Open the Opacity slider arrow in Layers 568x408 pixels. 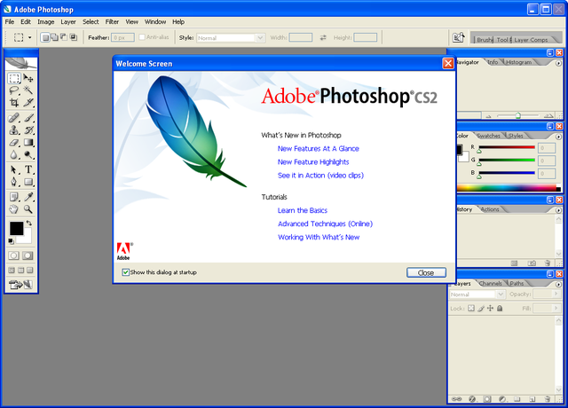(x=556, y=294)
